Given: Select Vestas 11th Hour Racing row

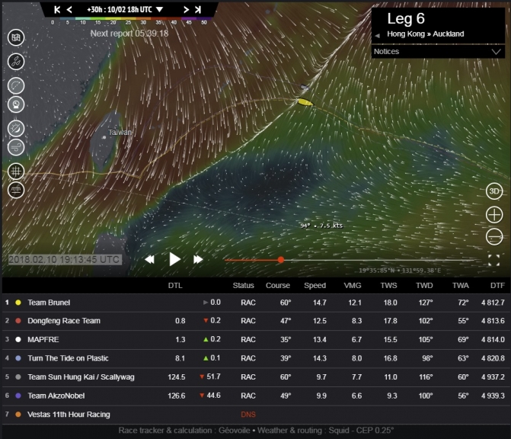Looking at the screenshot, I should (x=254, y=415).
